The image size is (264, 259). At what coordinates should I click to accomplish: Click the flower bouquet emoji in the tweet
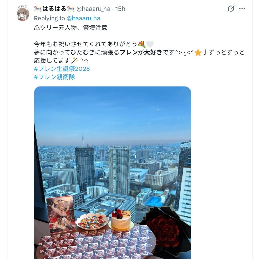click(142, 44)
